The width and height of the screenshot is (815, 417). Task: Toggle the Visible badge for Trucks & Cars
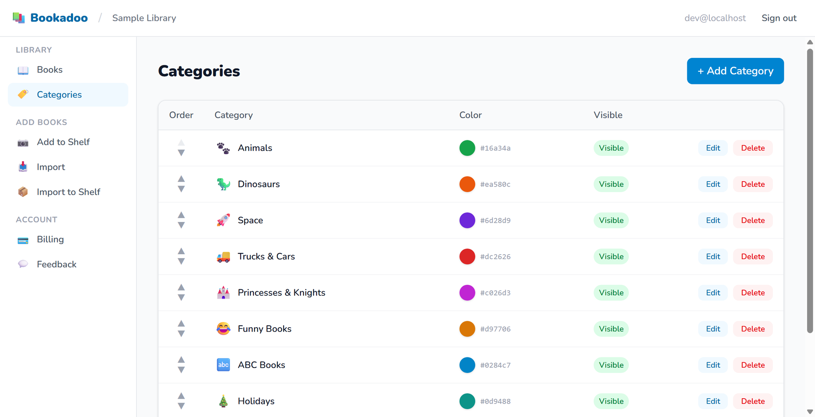(611, 257)
